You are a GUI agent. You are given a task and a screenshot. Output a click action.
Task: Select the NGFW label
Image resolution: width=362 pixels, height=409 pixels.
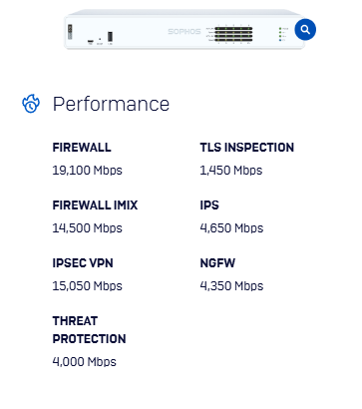217,263
